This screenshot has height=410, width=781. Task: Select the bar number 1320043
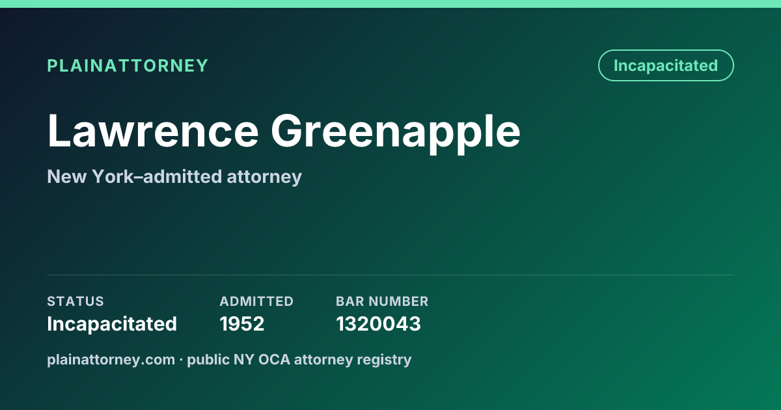378,324
